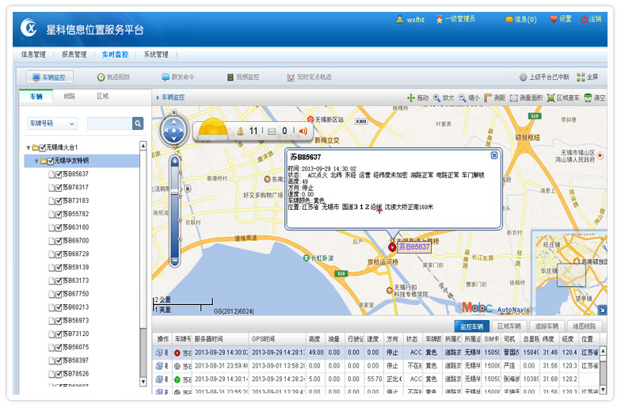Click the map pan compass control
The width and height of the screenshot is (621, 408).
pyautogui.click(x=174, y=130)
